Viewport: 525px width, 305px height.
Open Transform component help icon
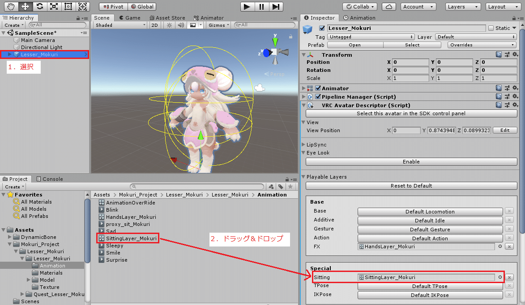tap(499, 54)
